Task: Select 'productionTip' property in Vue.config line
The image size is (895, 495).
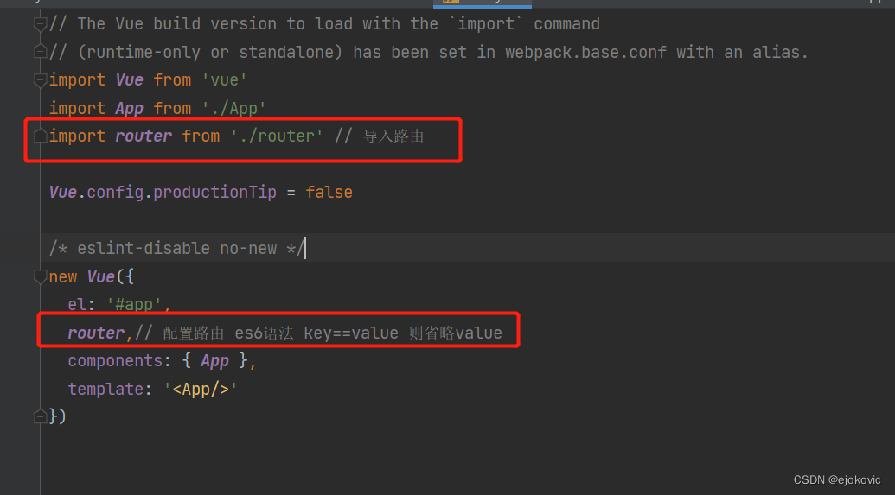Action: pyautogui.click(x=214, y=192)
